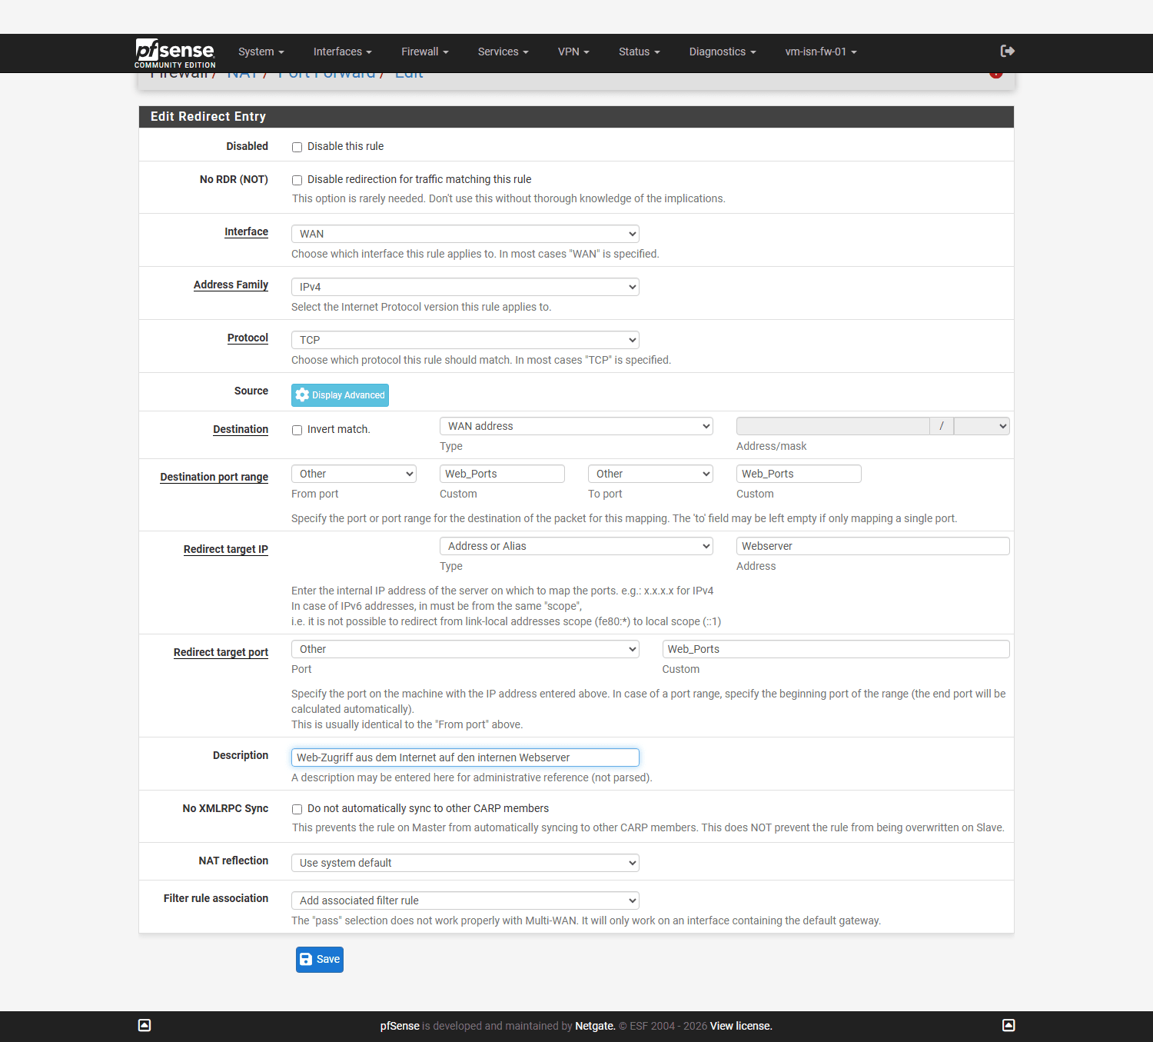Click the logout icon in the top bar
The height and width of the screenshot is (1042, 1153).
[1007, 51]
